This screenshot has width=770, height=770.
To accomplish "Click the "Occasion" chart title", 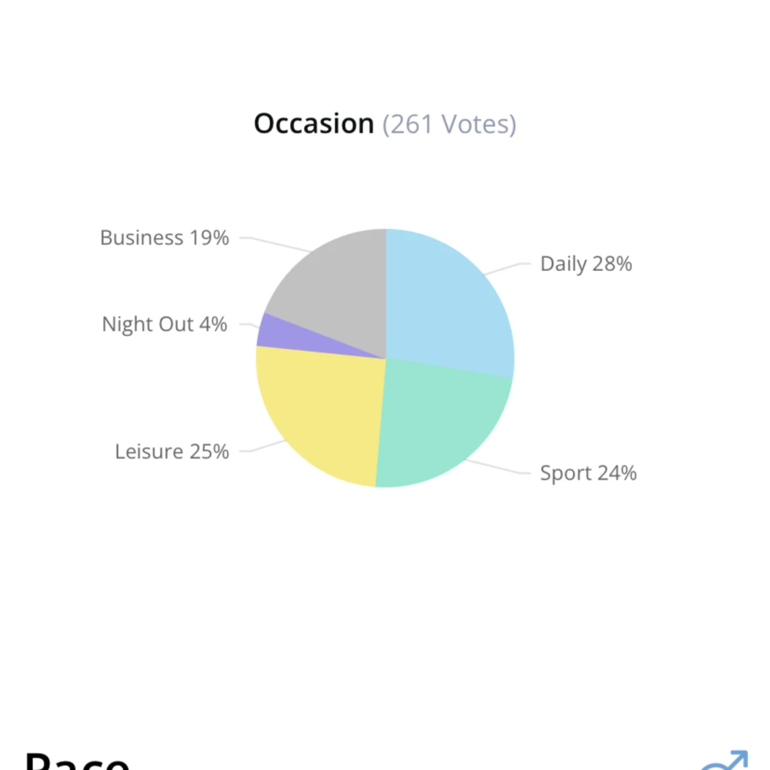I will [x=314, y=124].
